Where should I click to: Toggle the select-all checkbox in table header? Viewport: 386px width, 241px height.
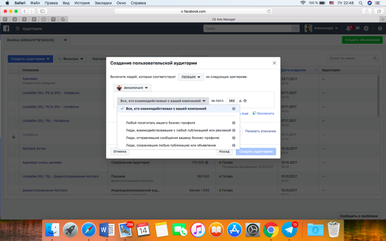14,70
